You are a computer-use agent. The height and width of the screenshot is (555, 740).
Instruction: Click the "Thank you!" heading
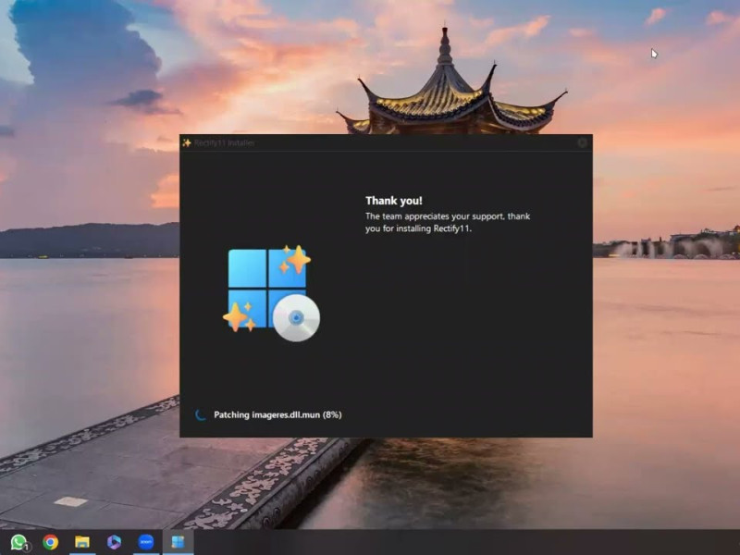point(394,201)
